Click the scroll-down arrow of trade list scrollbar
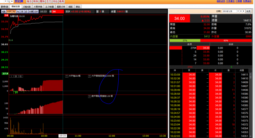The image size is (255, 138). (x=251, y=136)
